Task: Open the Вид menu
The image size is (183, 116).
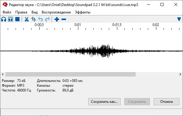Action: pos(34,12)
